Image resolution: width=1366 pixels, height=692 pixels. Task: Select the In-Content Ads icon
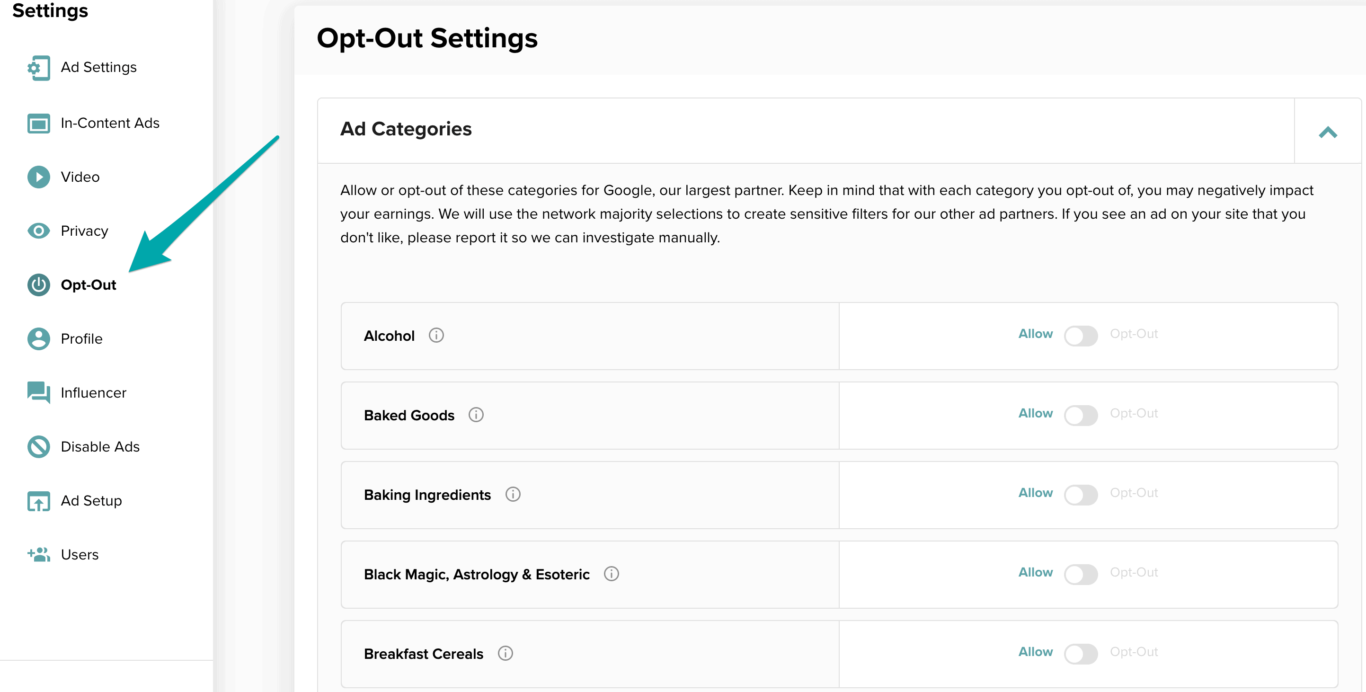pos(38,123)
